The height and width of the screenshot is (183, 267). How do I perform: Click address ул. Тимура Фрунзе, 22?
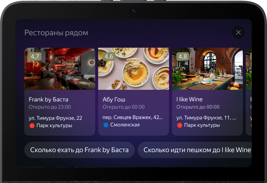pos(55,118)
